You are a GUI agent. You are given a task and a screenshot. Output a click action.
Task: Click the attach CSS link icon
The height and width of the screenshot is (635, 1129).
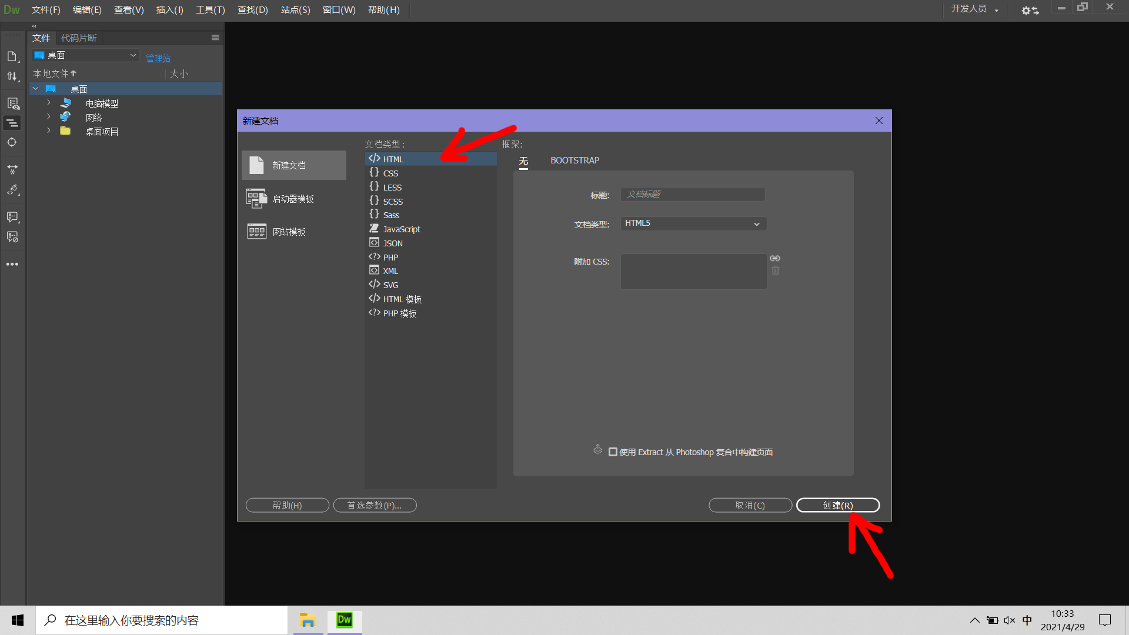775,258
